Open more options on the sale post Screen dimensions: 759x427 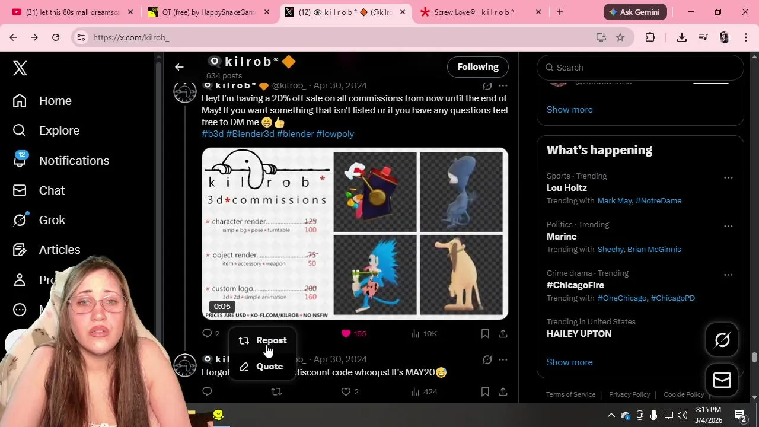click(503, 85)
